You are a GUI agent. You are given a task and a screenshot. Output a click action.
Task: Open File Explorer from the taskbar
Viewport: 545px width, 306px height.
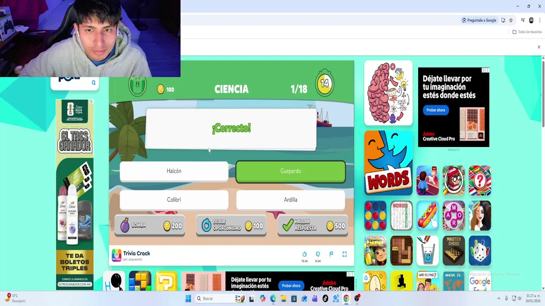tap(284, 299)
